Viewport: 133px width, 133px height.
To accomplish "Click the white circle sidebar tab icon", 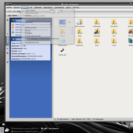I will (x=7, y=29).
